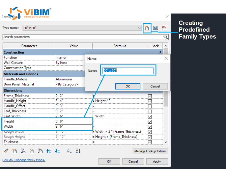This screenshot has height=169, width=226.
Task: Click the Shared Parameter cloud document icon
Action: click(23, 151)
